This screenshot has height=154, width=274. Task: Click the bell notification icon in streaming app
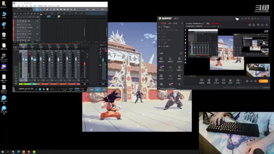pyautogui.click(x=262, y=25)
